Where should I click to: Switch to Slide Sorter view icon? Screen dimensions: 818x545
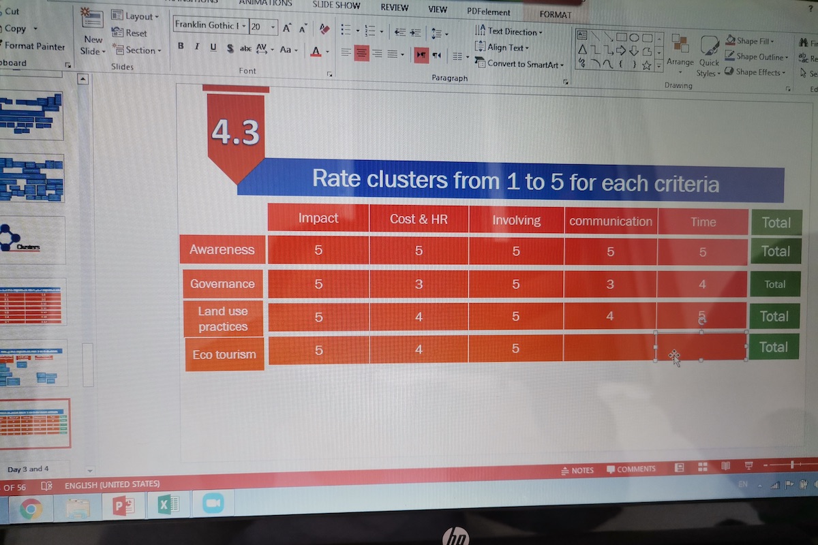701,467
